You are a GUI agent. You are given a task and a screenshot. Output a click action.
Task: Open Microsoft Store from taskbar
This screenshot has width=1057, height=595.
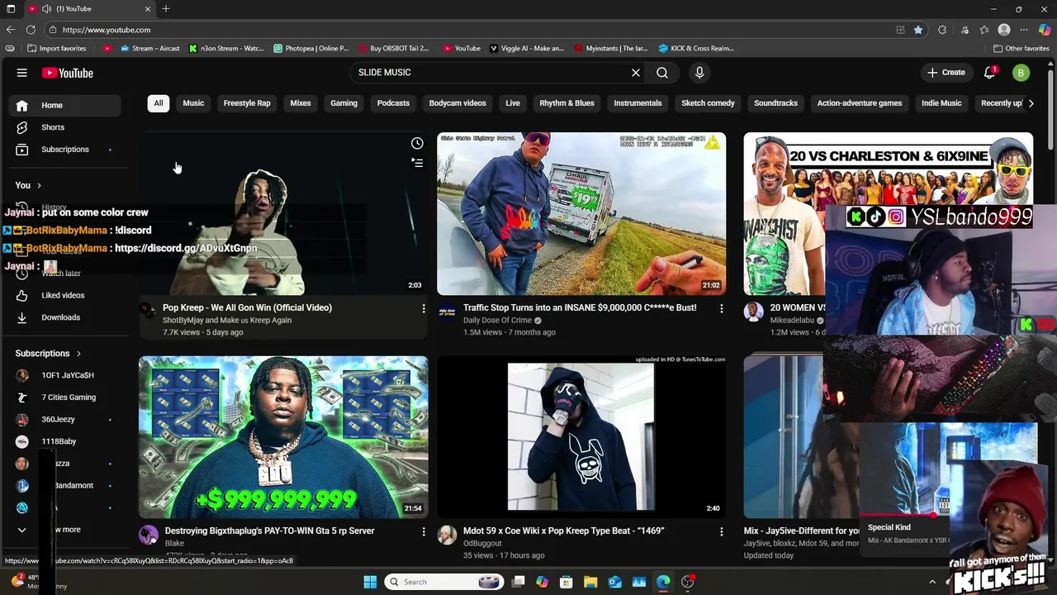coord(566,582)
